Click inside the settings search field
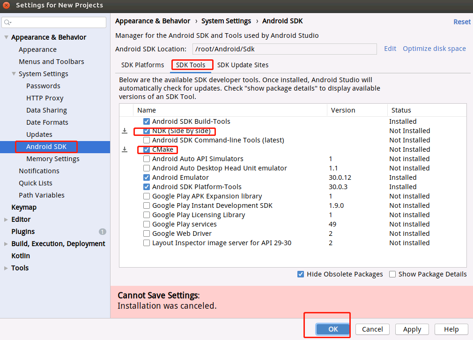473x340 pixels. coord(56,22)
